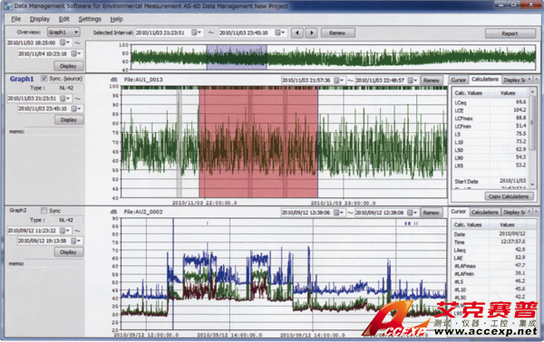Open calendar picker for Selected Interval end date
The width and height of the screenshot is (544, 342).
279,33
